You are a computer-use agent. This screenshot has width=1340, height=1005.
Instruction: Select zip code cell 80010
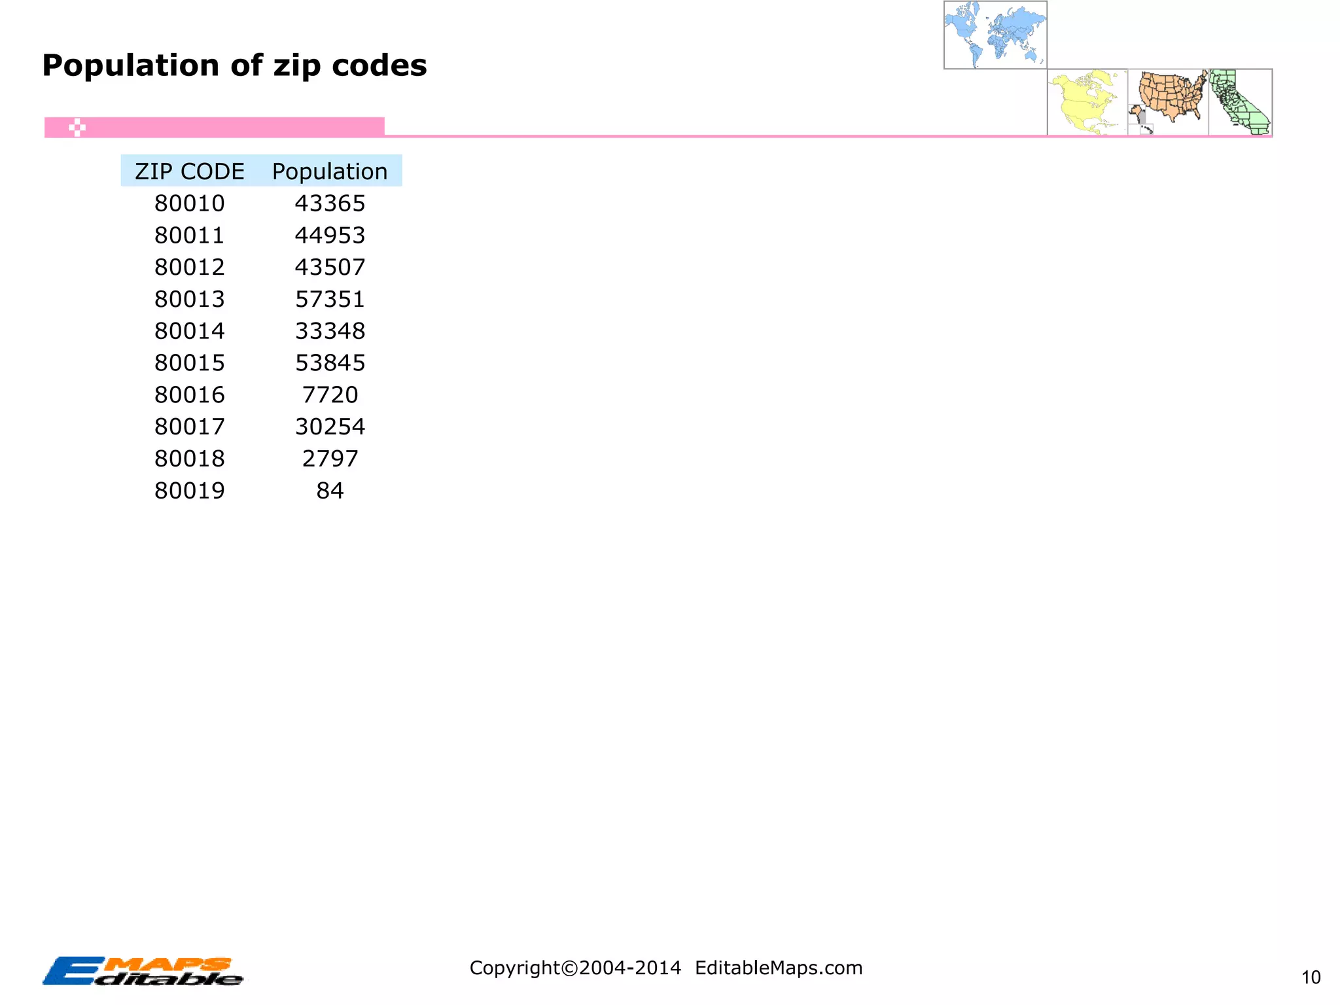tap(190, 203)
